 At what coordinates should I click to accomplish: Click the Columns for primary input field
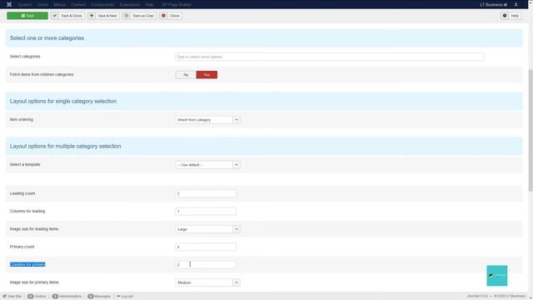(206, 265)
